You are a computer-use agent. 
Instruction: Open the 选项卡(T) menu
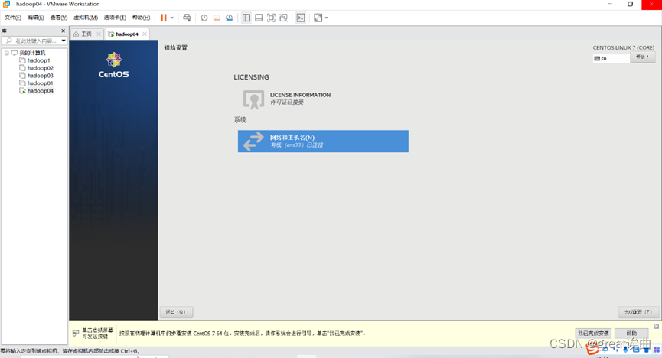point(115,18)
